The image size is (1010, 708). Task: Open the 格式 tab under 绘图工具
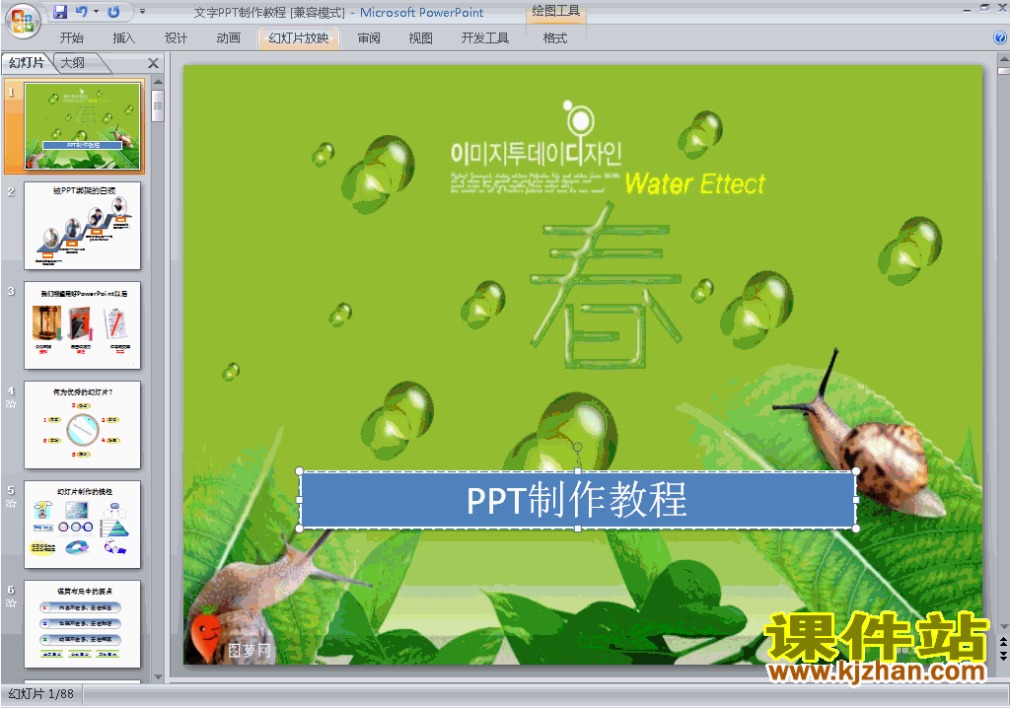click(x=554, y=38)
